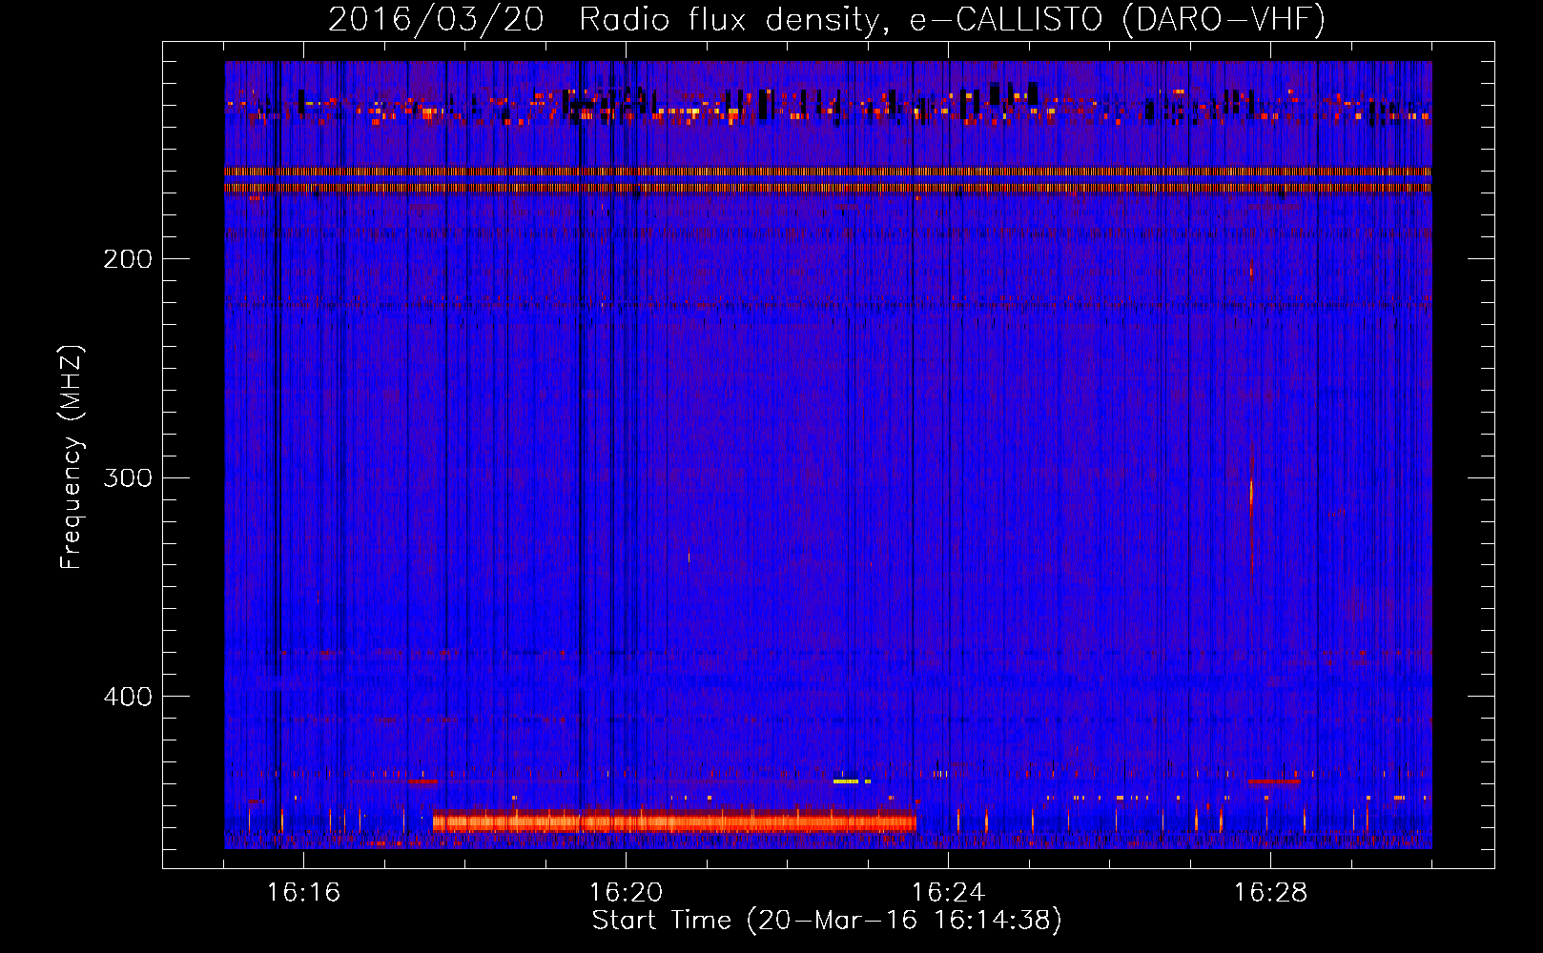
Task: Click the 16:20 time tick label
Action: tap(626, 893)
